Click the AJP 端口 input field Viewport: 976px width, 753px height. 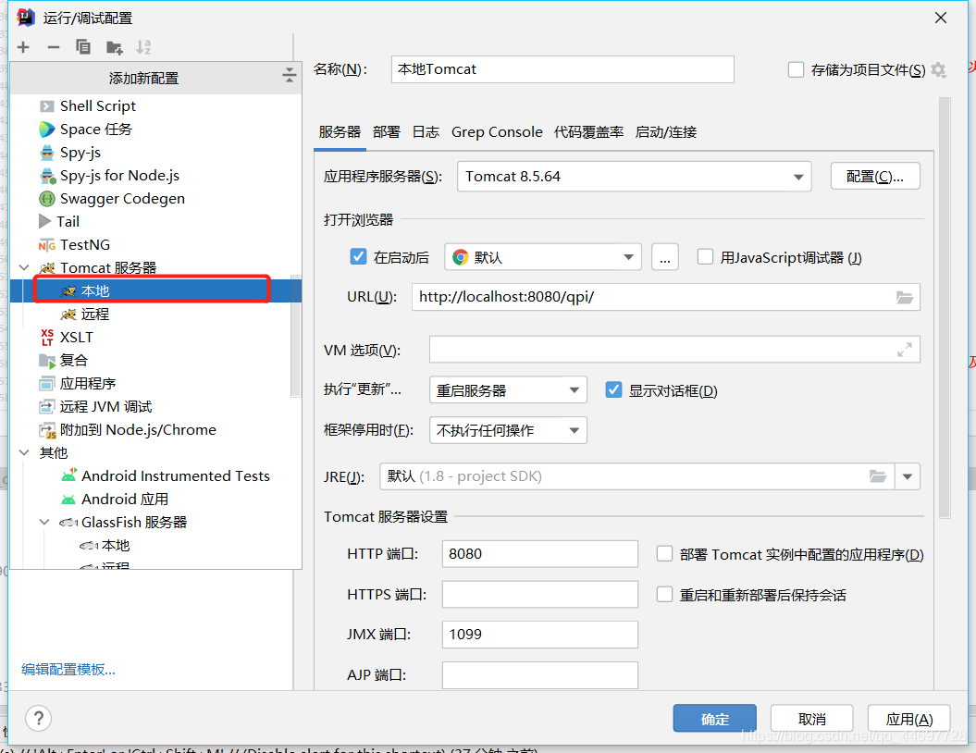point(540,674)
